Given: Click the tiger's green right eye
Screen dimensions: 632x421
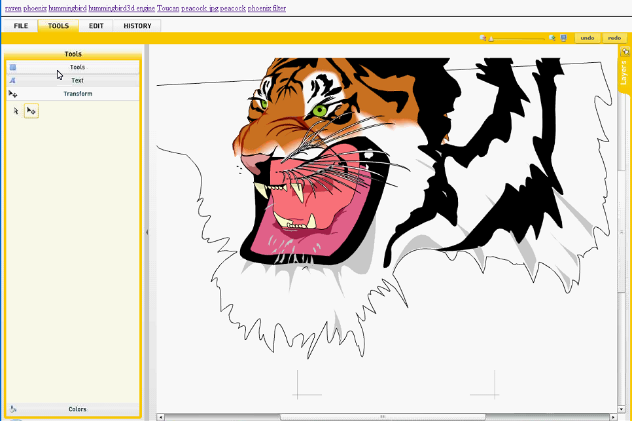Looking at the screenshot, I should click(320, 111).
